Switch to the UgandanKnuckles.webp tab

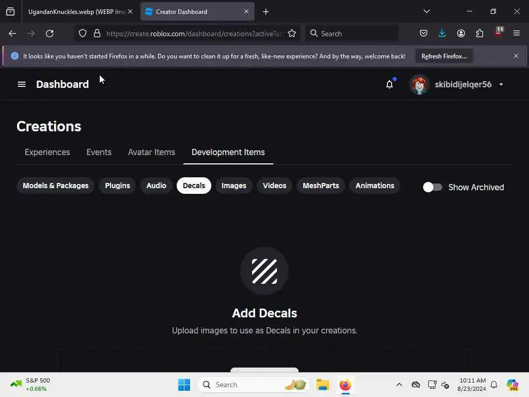pyautogui.click(x=76, y=12)
